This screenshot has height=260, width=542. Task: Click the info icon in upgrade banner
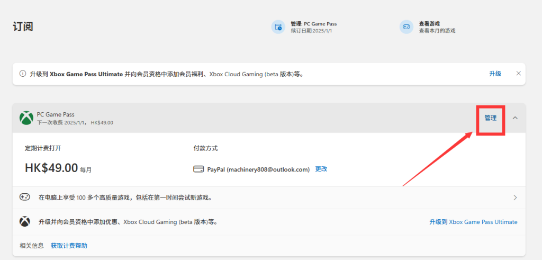[x=23, y=74]
